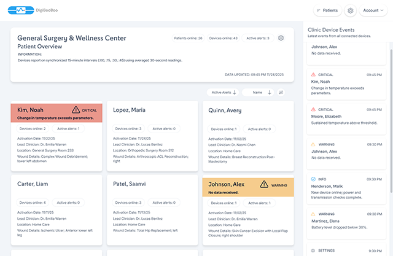Screen dimensions: 393x256
Task: Click info check icon for Henderson, Malik event
Action: [313, 179]
